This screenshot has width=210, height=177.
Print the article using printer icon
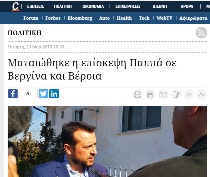tap(137, 95)
